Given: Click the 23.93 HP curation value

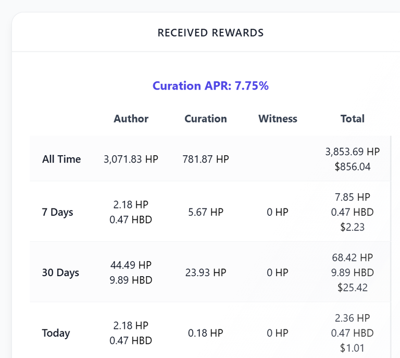Looking at the screenshot, I should pyautogui.click(x=206, y=273).
